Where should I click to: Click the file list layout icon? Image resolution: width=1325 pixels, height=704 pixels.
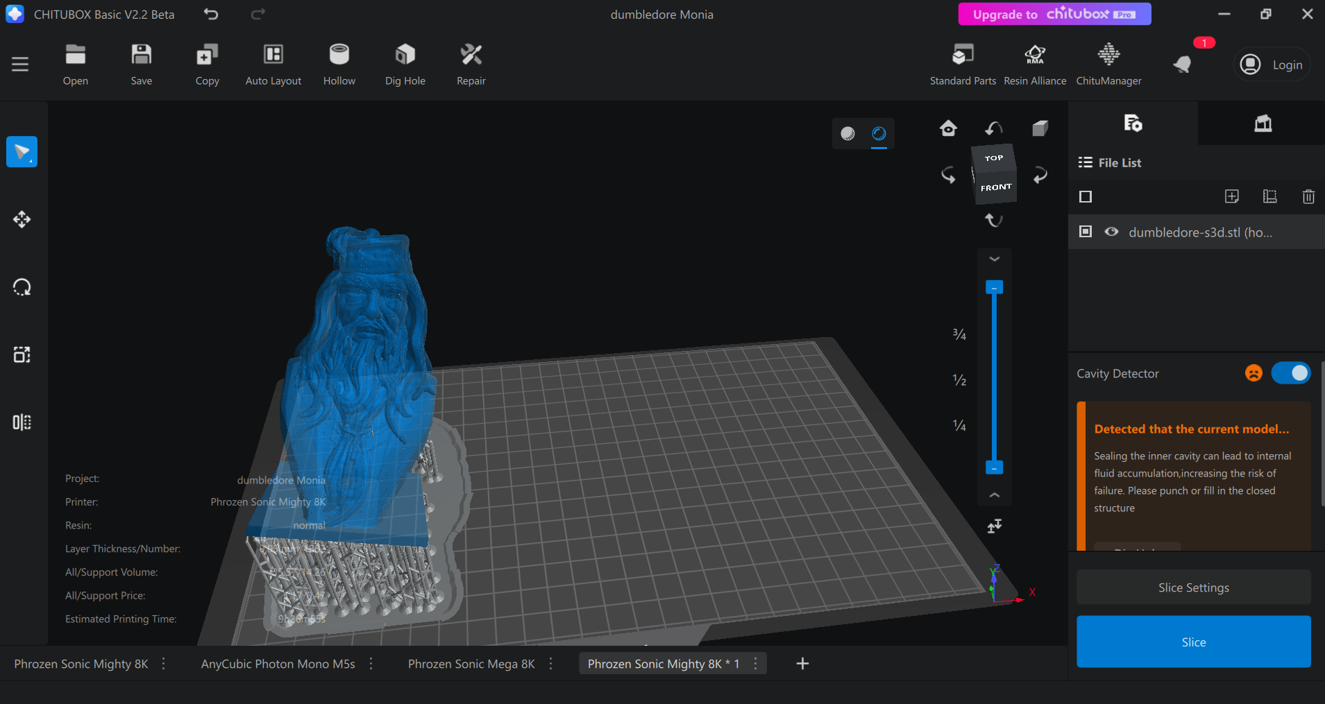1270,196
